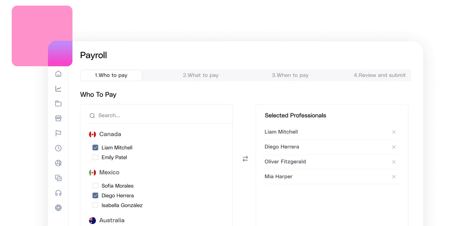Click the Australia flag icon

click(92, 220)
